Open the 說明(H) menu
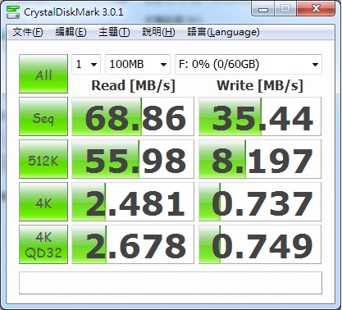 158,32
